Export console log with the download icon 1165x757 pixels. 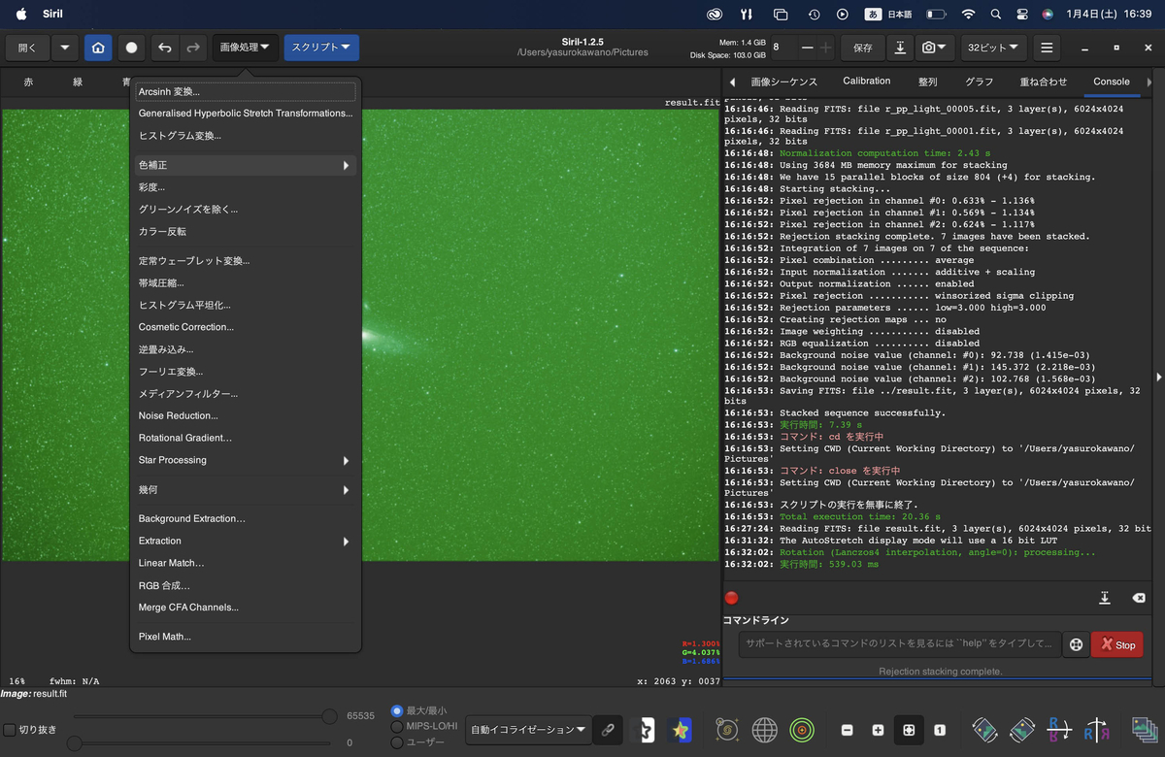1105,598
